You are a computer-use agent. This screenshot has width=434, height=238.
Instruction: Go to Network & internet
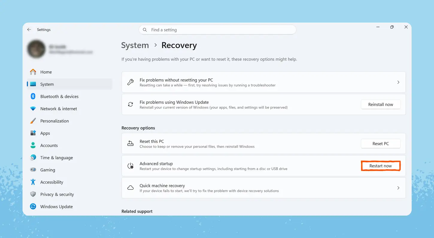pos(69,109)
